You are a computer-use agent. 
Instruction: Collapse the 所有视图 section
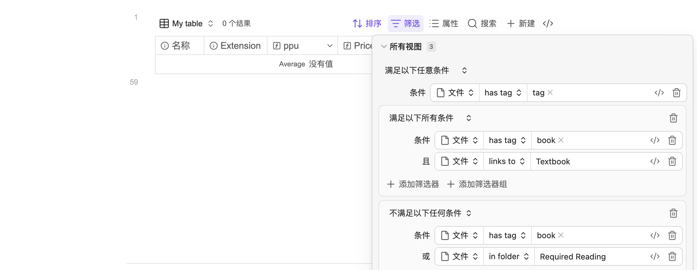384,47
